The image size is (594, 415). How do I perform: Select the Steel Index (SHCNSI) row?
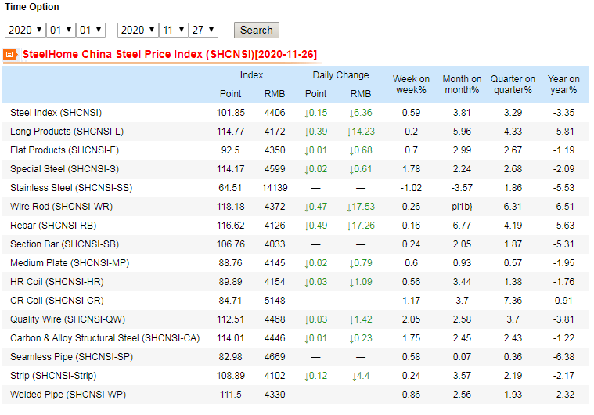pyautogui.click(x=56, y=113)
